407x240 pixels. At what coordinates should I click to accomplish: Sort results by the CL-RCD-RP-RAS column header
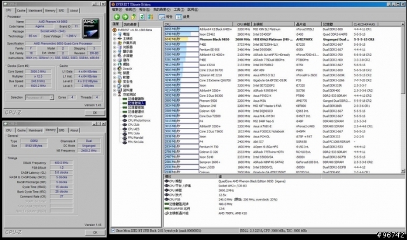coord(366,24)
